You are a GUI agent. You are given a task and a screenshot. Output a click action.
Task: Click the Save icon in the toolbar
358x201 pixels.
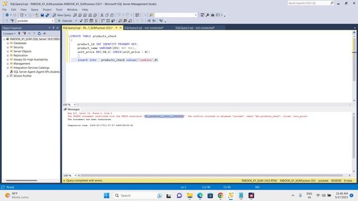point(43,15)
